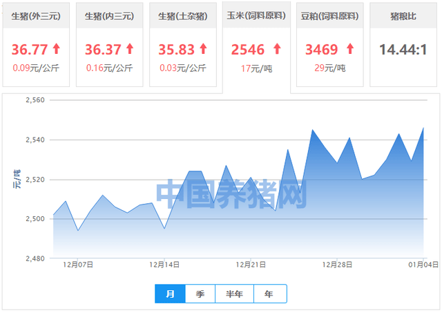The height and width of the screenshot is (313, 442).
Task: Select the 豆粕(饲料原料) tab
Action: [330, 44]
